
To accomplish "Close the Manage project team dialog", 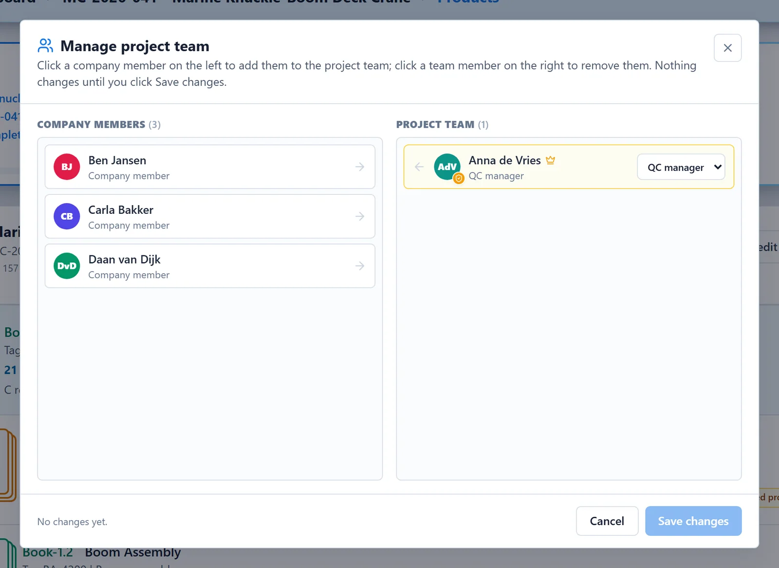I will [727, 48].
